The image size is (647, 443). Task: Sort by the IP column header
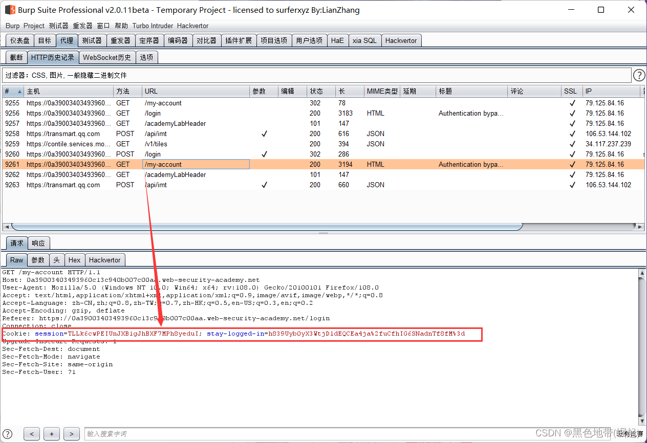(612, 91)
